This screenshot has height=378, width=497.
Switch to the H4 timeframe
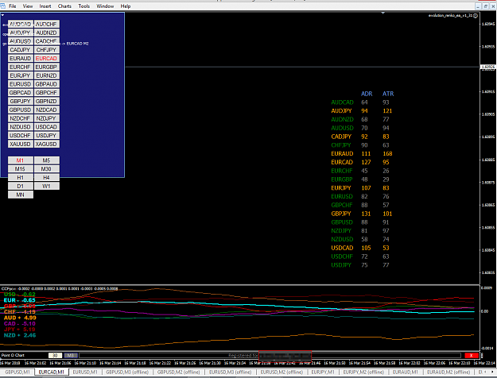[47, 178]
